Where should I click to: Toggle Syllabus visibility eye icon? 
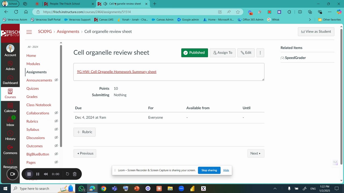tap(56, 129)
